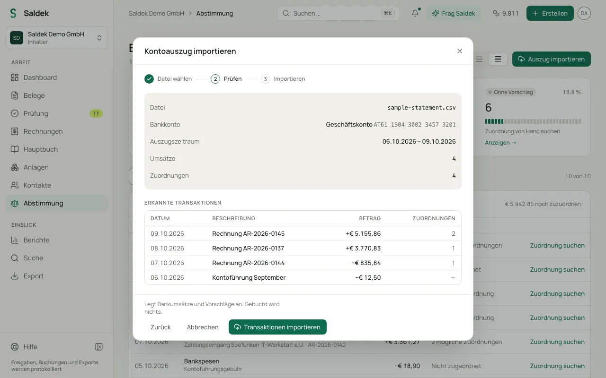Click the Zurück button
Viewport: 606px width, 378px height.
click(x=160, y=327)
